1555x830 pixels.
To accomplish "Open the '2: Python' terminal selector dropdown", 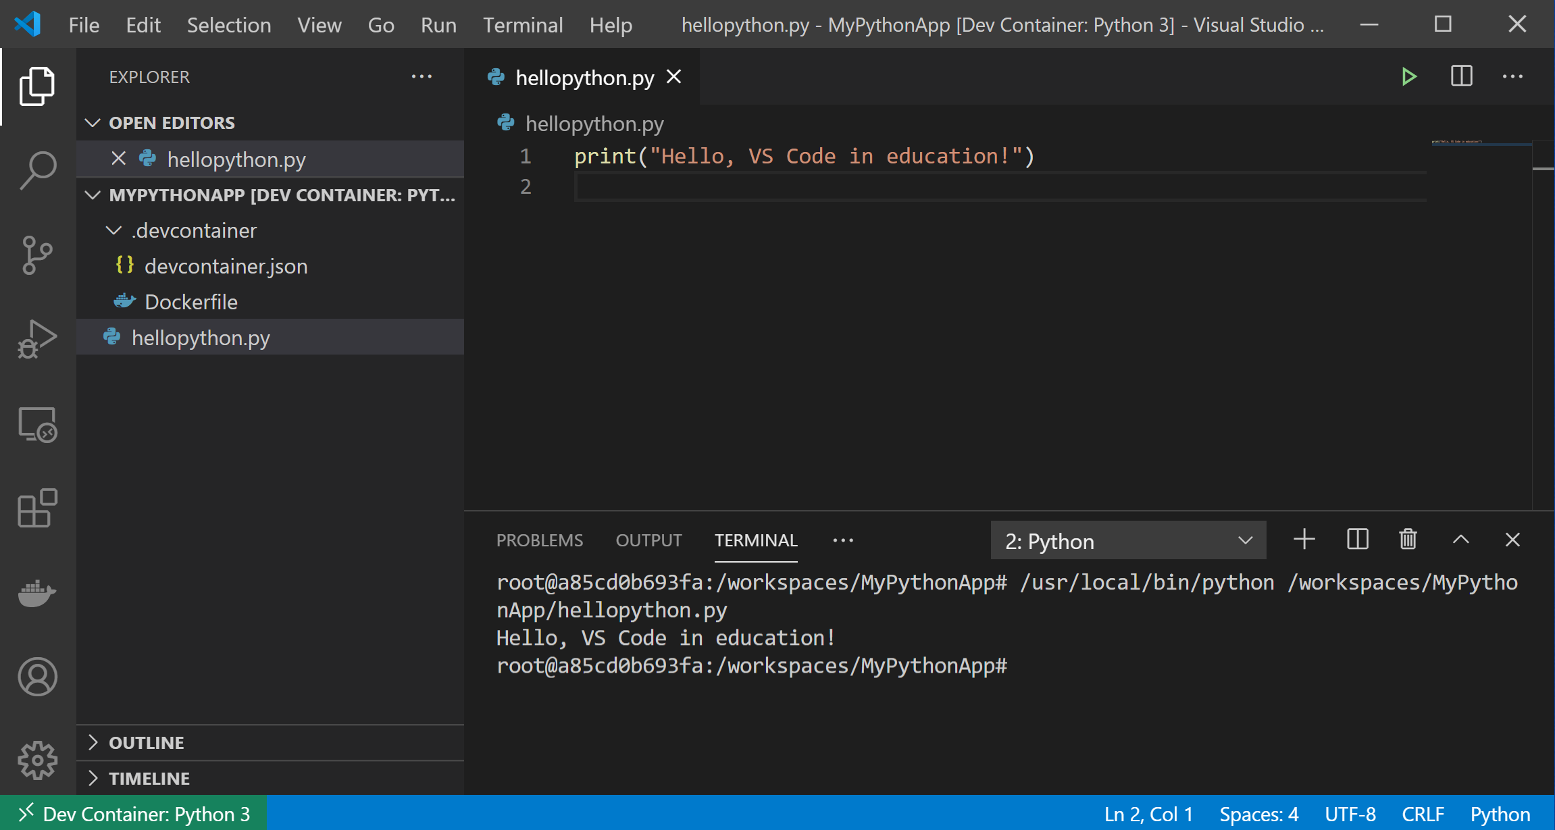I will [x=1127, y=540].
